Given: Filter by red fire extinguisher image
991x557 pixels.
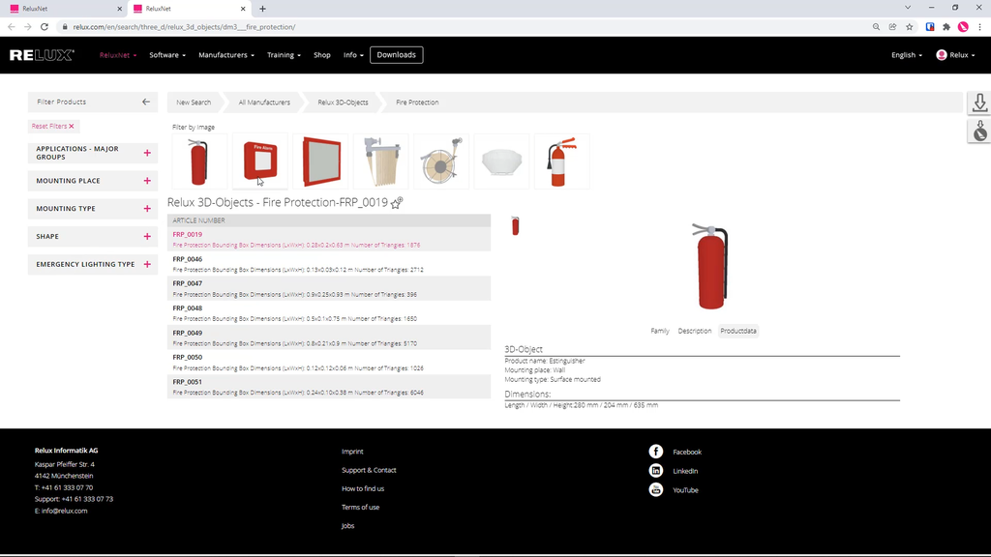Looking at the screenshot, I should point(199,161).
